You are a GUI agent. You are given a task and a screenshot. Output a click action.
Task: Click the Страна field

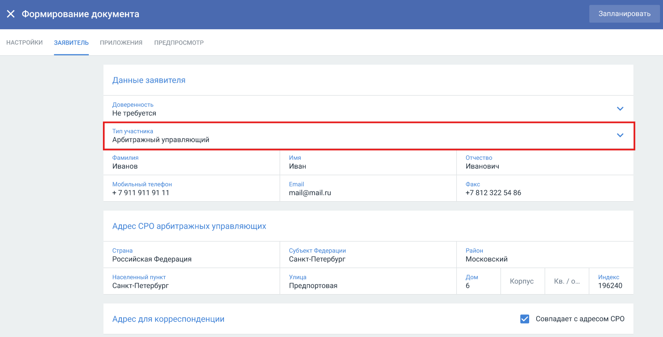click(x=191, y=259)
